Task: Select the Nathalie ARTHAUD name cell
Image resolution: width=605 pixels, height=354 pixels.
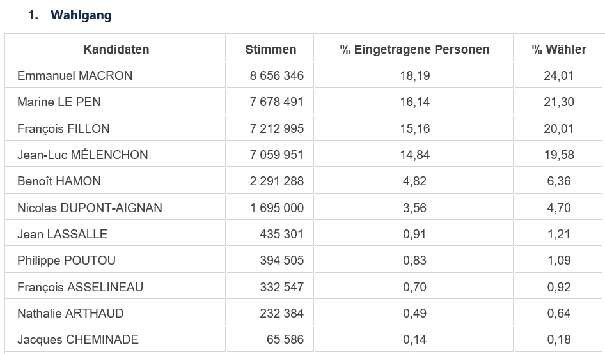Action: click(70, 313)
